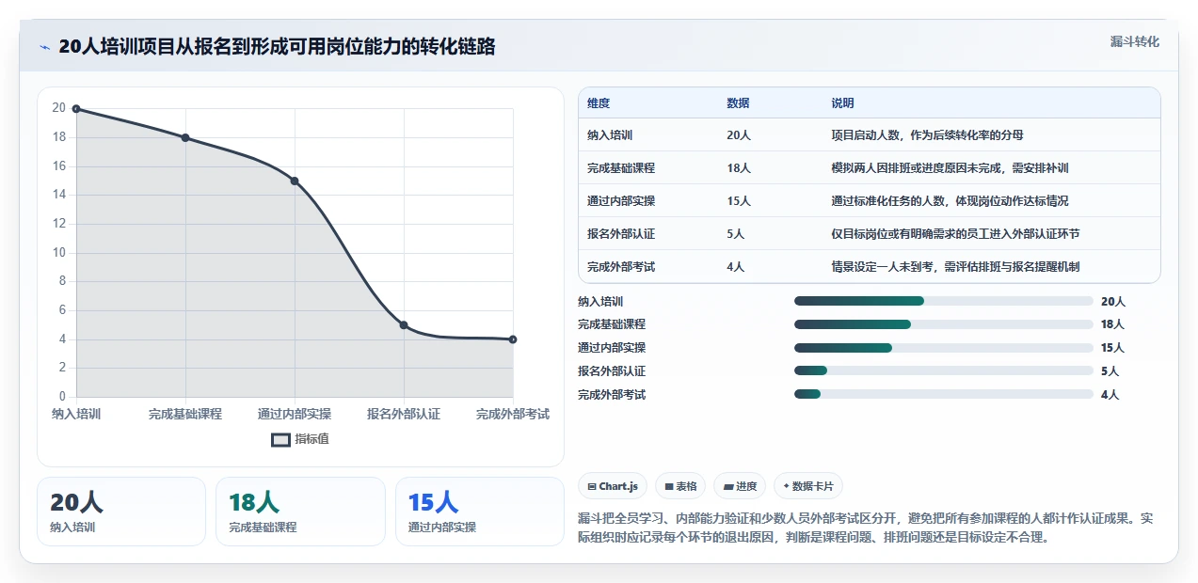Click the 维度 table column header
Screen dimensions: 1198x583
click(x=599, y=103)
